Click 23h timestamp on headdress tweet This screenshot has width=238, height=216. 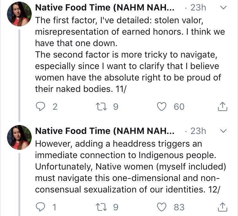[x=198, y=131]
